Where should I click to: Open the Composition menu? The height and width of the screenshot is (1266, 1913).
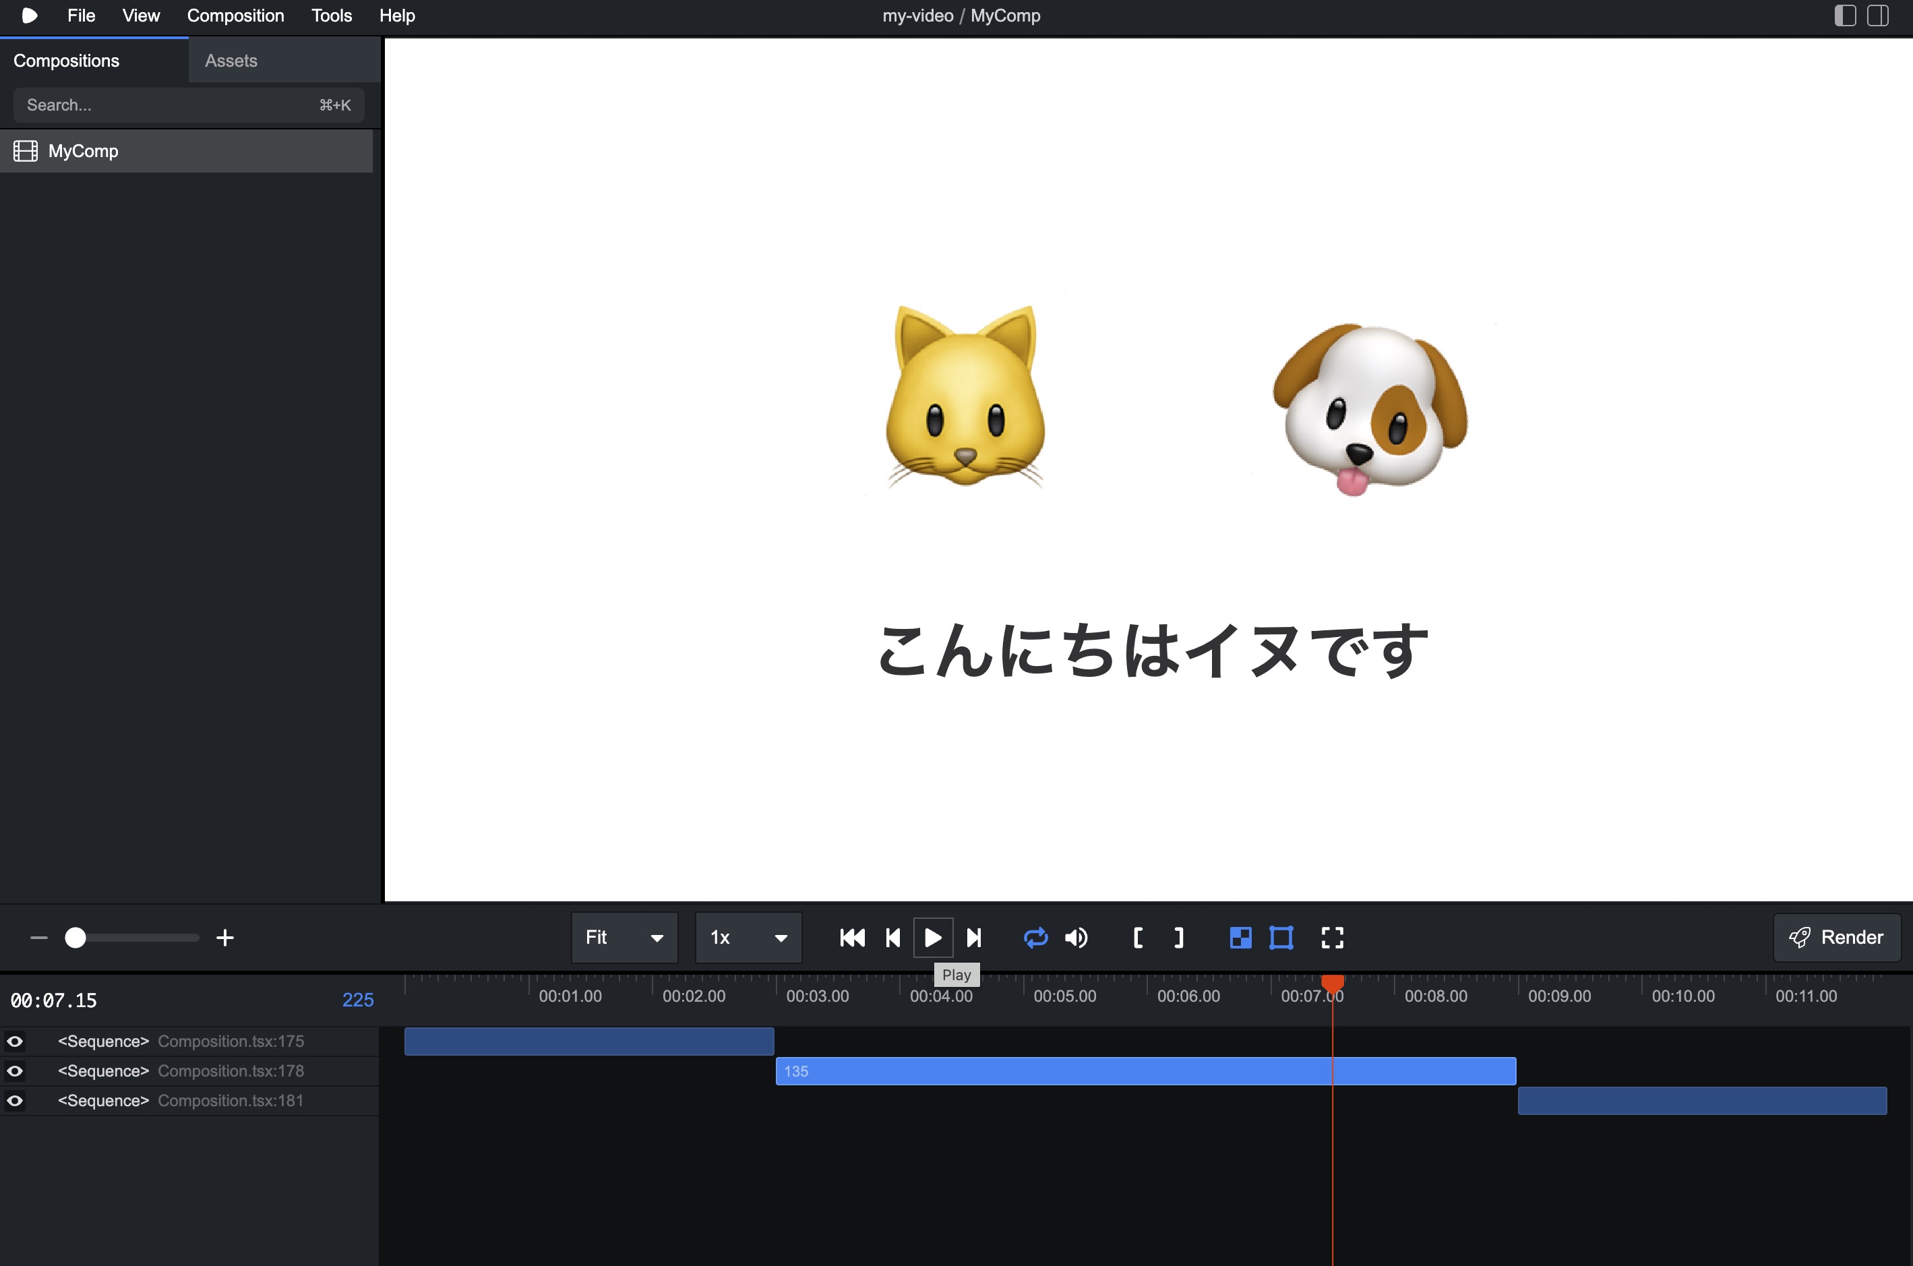(235, 16)
